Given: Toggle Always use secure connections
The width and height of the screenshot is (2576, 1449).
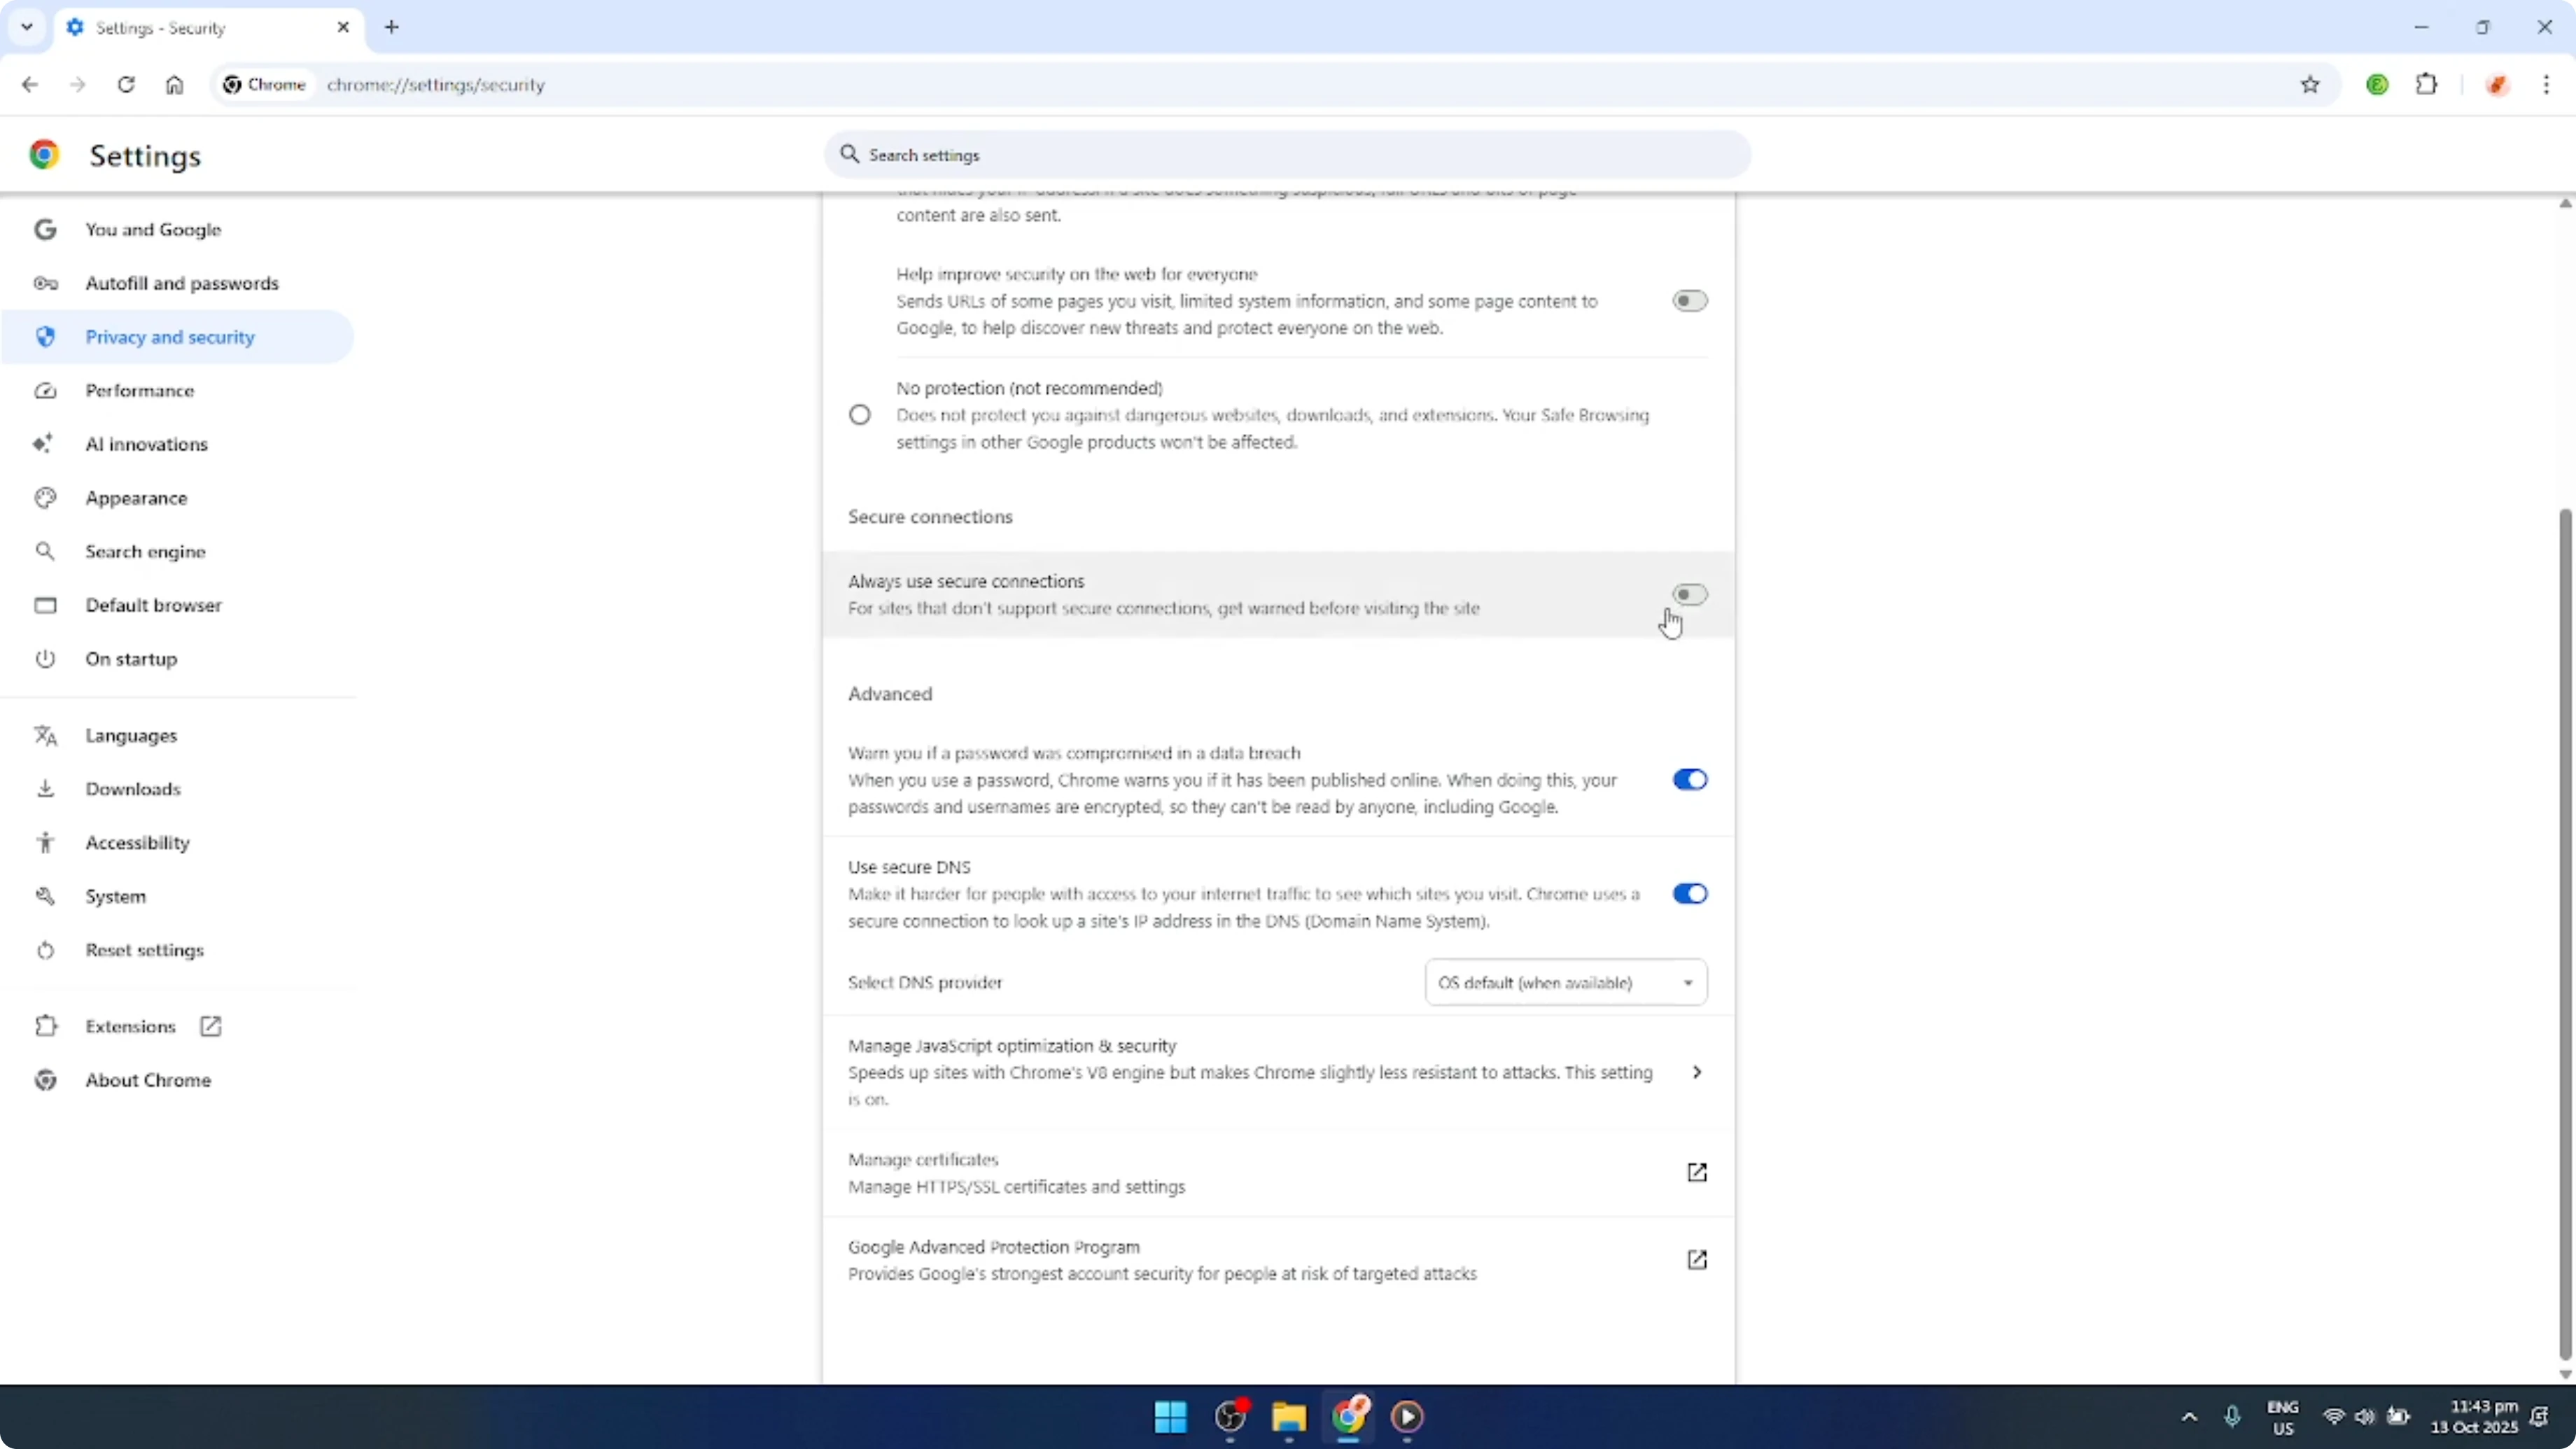Looking at the screenshot, I should [x=1689, y=593].
